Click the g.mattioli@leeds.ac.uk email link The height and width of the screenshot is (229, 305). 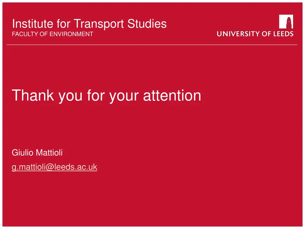(55, 167)
